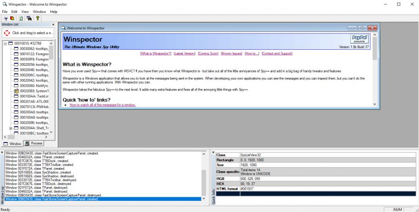Screen dimensions: 419x212
Task: Open the File menu
Action: 4,12
